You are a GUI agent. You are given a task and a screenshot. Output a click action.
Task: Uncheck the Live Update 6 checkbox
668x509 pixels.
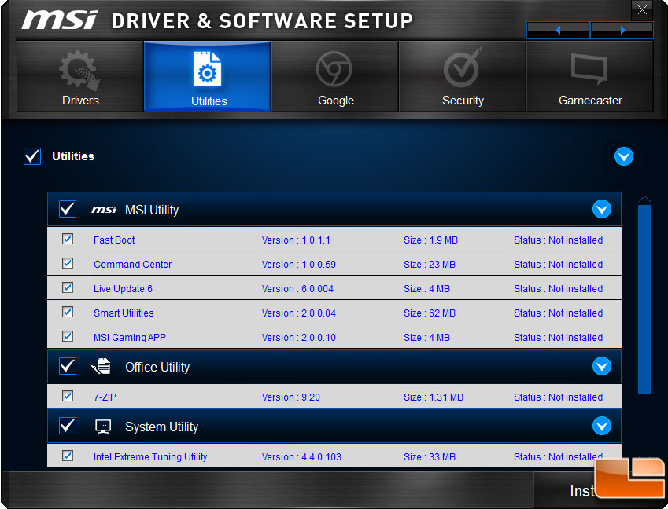[68, 287]
